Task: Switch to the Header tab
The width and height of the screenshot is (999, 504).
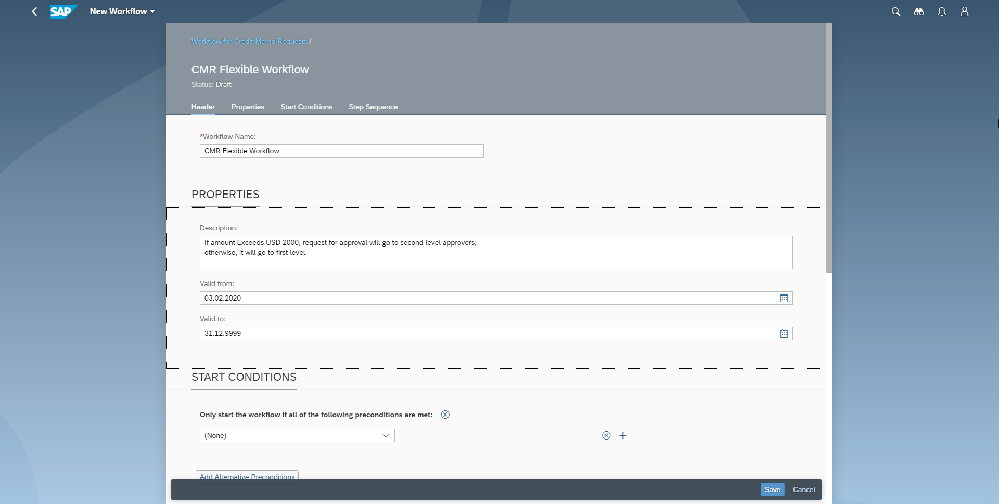Action: [x=203, y=107]
